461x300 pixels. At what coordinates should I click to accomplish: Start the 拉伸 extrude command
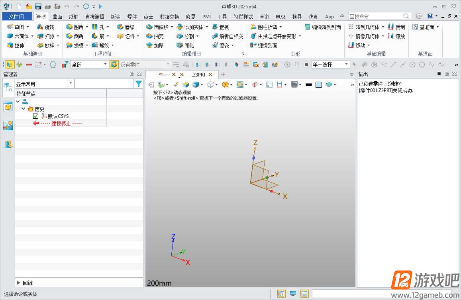click(16, 45)
